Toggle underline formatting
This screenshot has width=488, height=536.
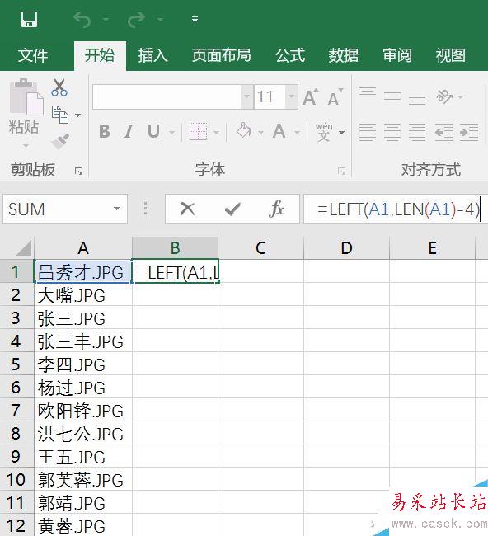point(153,132)
